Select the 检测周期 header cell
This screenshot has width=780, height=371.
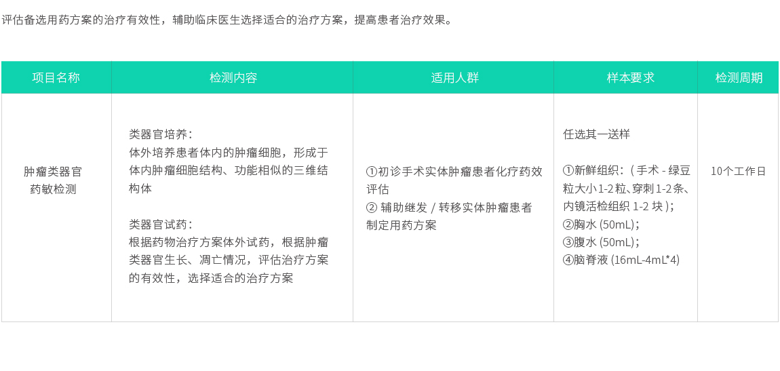[x=738, y=78]
